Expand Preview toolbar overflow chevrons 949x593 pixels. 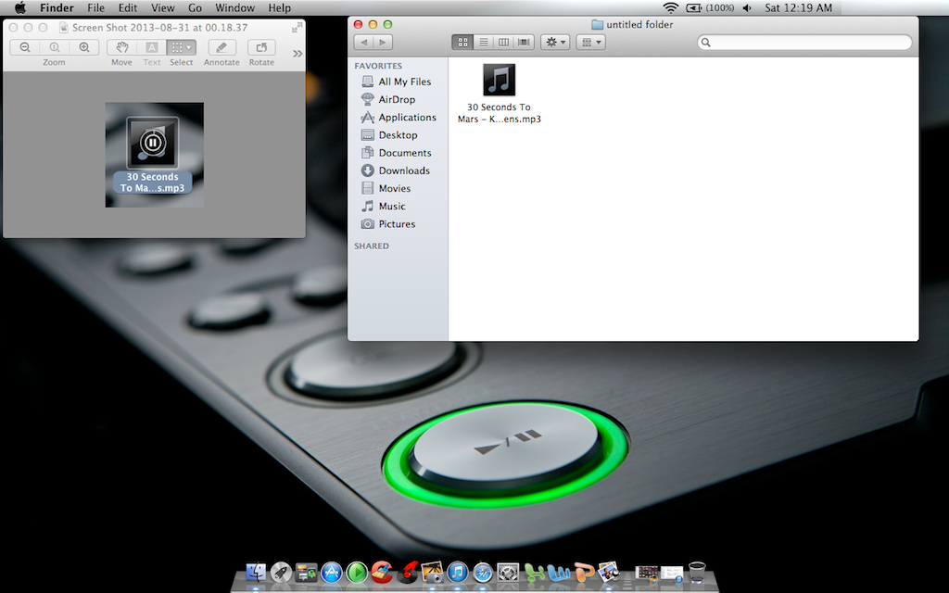(297, 53)
